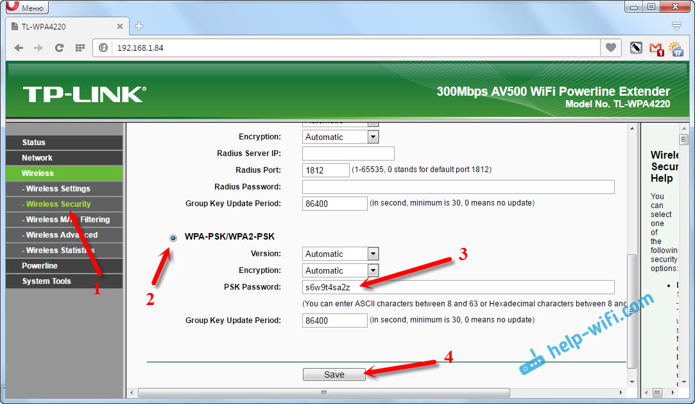The width and height of the screenshot is (695, 404).
Task: Bookmark page with the heart icon
Action: (610, 48)
